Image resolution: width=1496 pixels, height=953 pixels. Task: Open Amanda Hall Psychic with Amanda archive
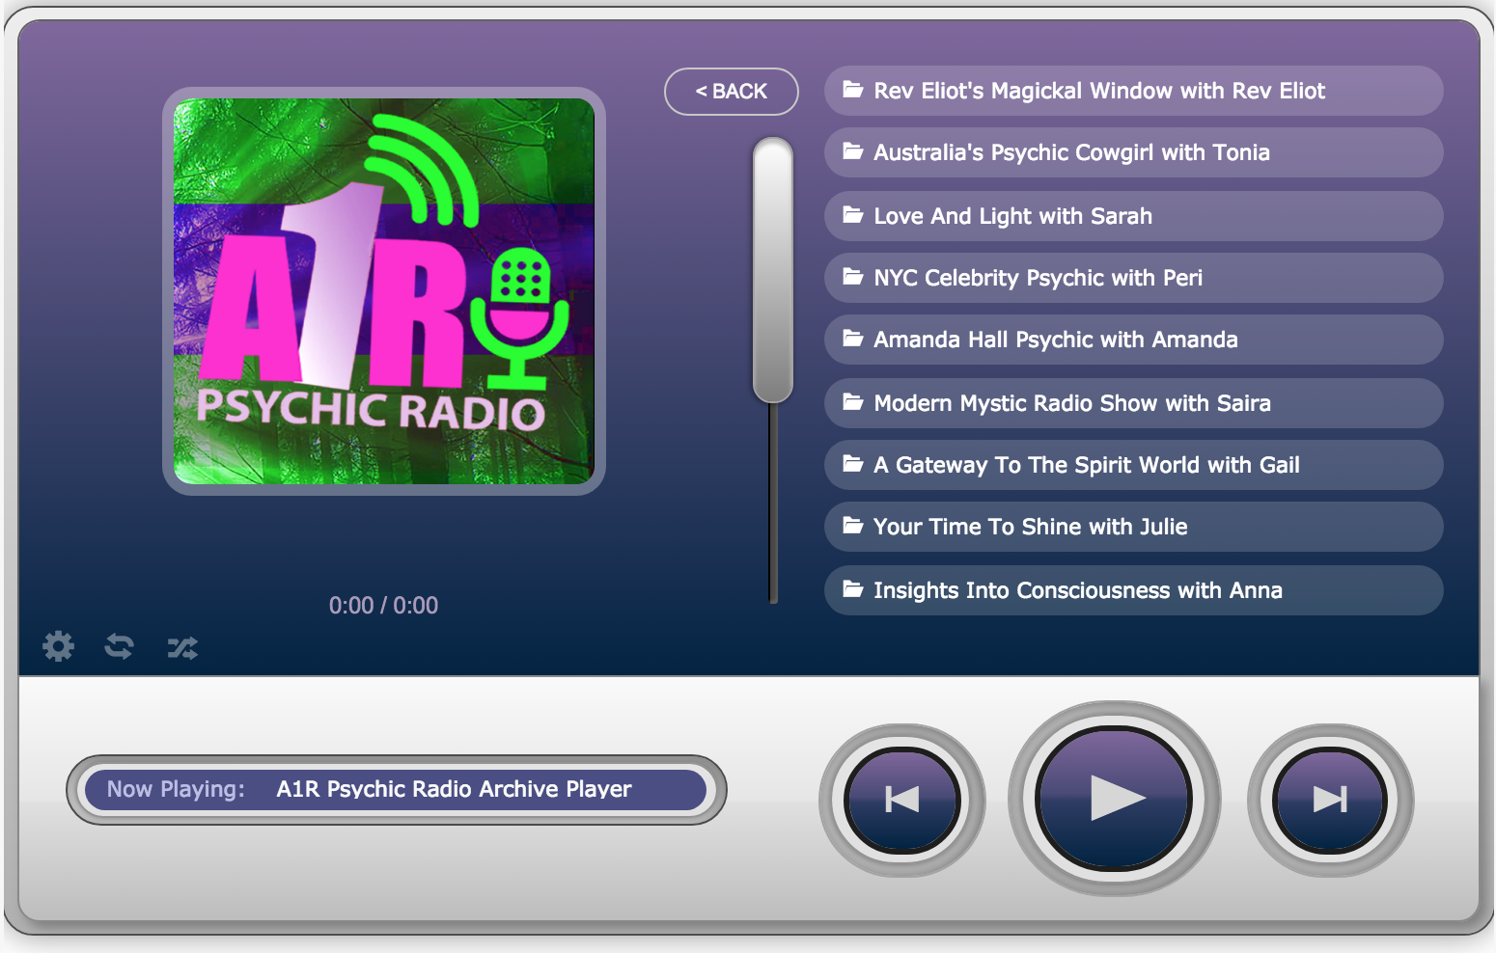[1055, 340]
